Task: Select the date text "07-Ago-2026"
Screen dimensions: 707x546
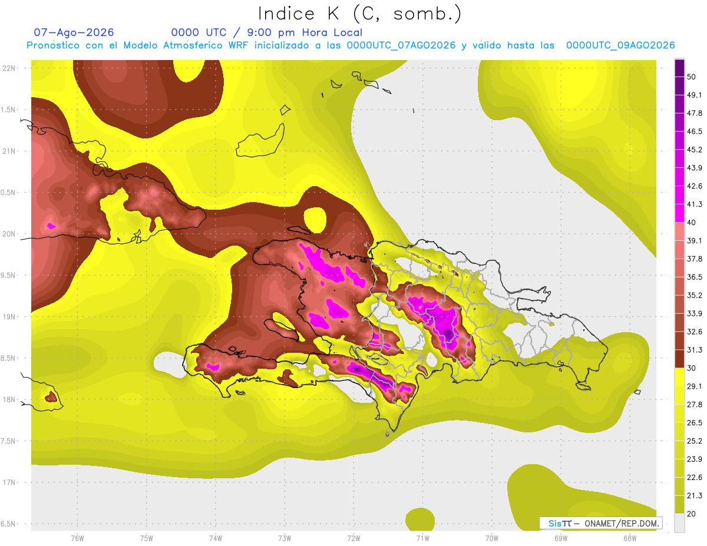Action: (x=74, y=32)
